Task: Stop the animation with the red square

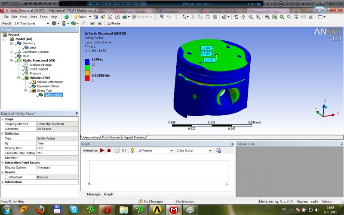Action: pos(109,150)
